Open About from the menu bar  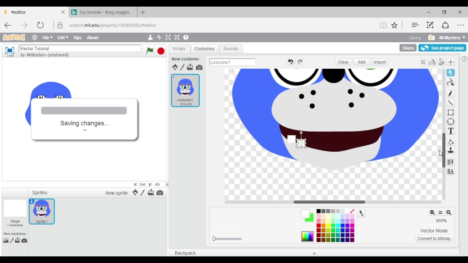[x=93, y=38]
